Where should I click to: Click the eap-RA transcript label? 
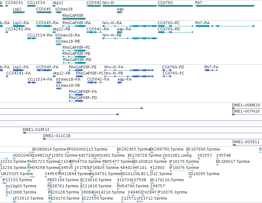124,29
